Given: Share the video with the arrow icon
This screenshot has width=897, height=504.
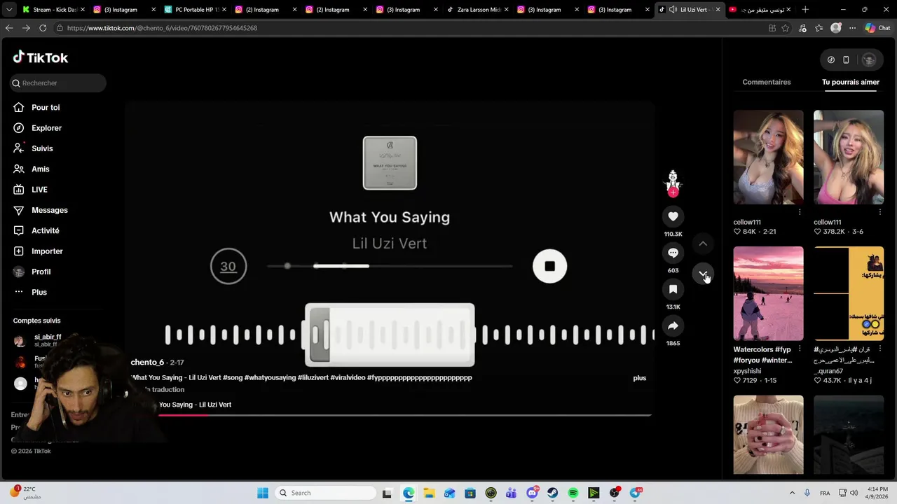Looking at the screenshot, I should [x=673, y=325].
